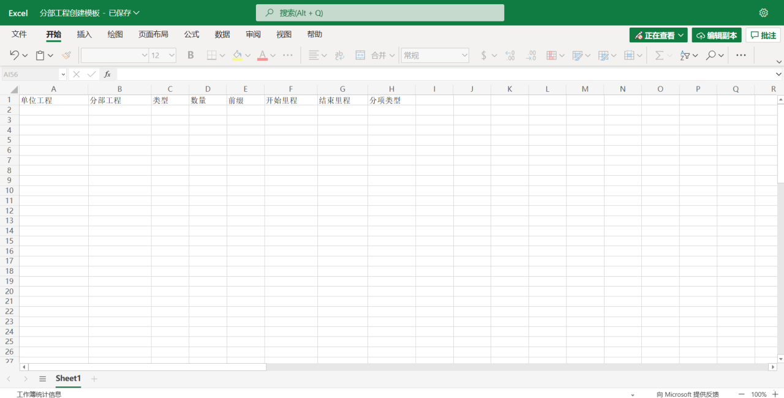This screenshot has width=784, height=398.
Task: Click the 编辑副本 button
Action: coord(717,36)
